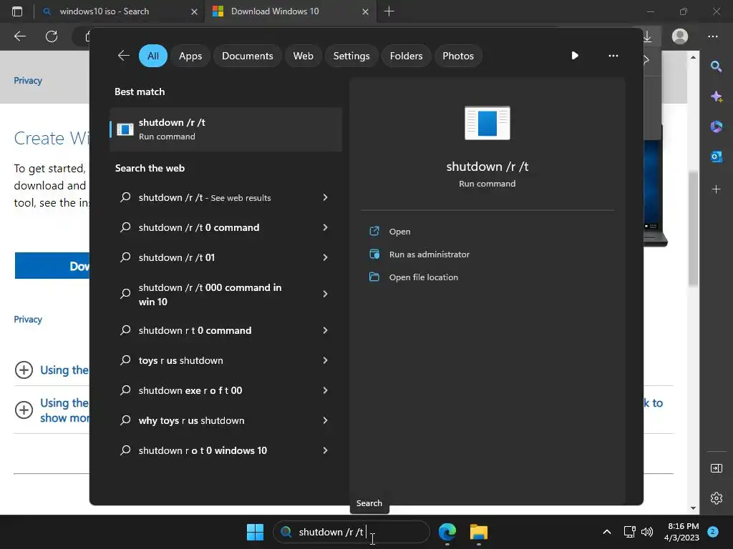Switch to the Documents search filter
This screenshot has width=733, height=549.
[x=247, y=56]
